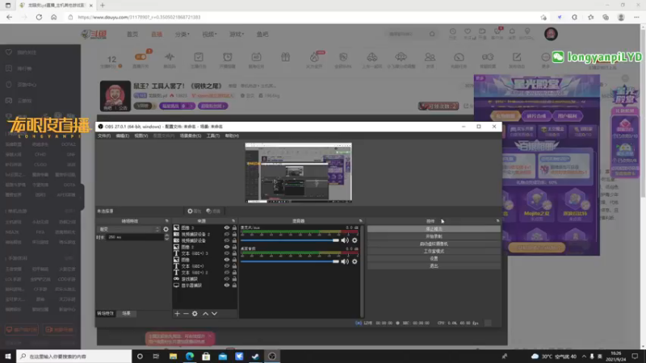Add a new source with plus icon
646x363 pixels.
(x=177, y=314)
